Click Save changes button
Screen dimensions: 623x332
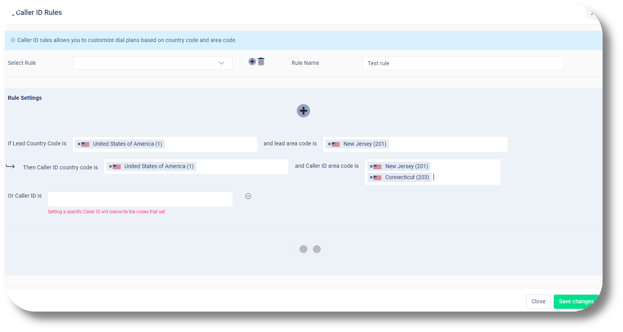click(576, 302)
